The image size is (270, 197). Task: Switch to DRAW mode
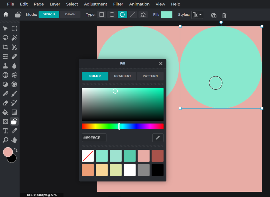pyautogui.click(x=70, y=15)
